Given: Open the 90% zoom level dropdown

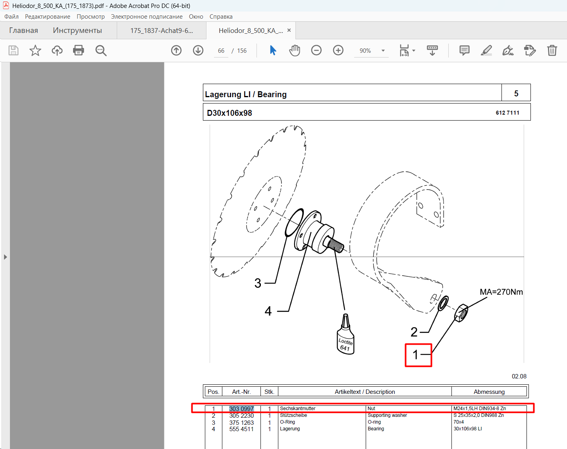Looking at the screenshot, I should [x=383, y=51].
